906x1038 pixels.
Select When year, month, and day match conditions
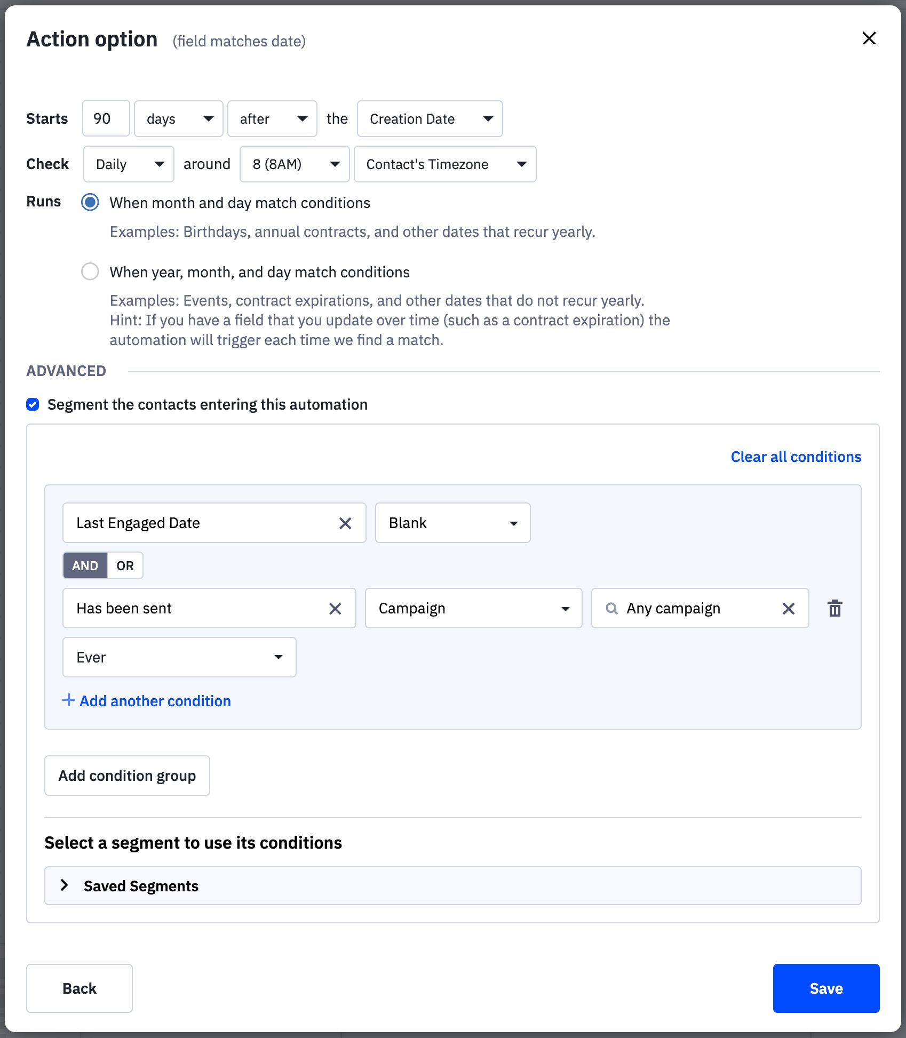[x=90, y=272]
